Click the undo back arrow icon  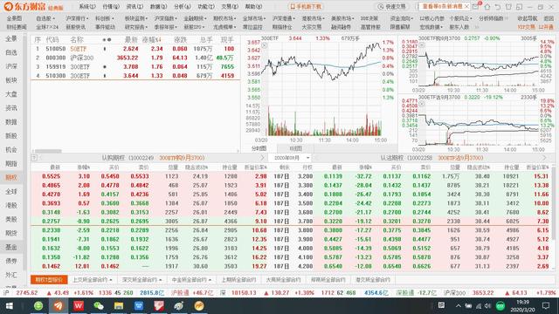[498, 7]
